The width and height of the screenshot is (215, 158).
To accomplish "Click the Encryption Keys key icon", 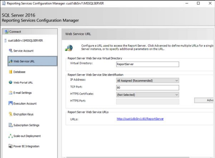I will [x=11, y=114].
